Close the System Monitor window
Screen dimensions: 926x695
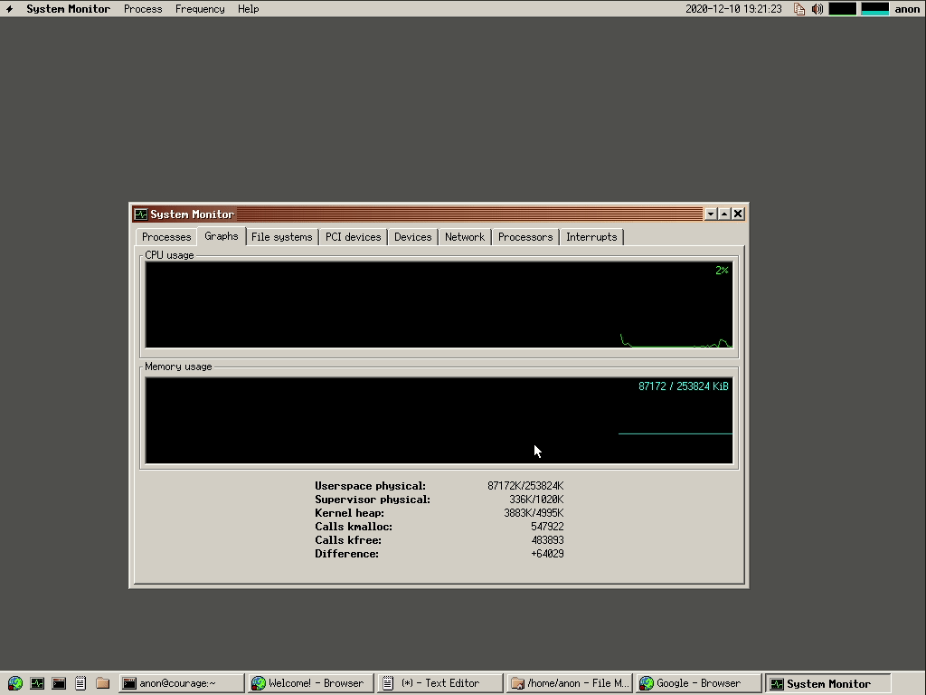click(x=738, y=214)
